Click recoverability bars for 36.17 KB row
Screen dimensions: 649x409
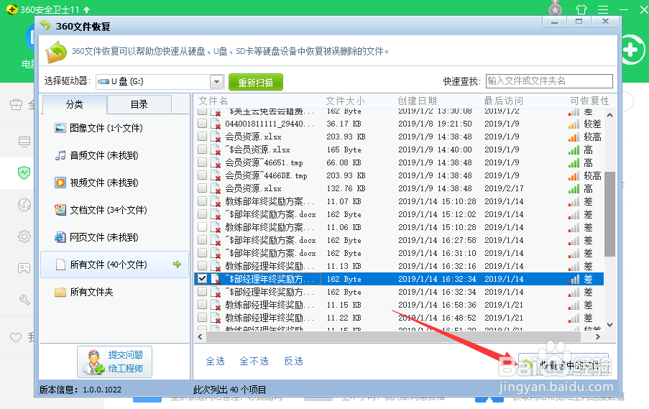pyautogui.click(x=574, y=124)
